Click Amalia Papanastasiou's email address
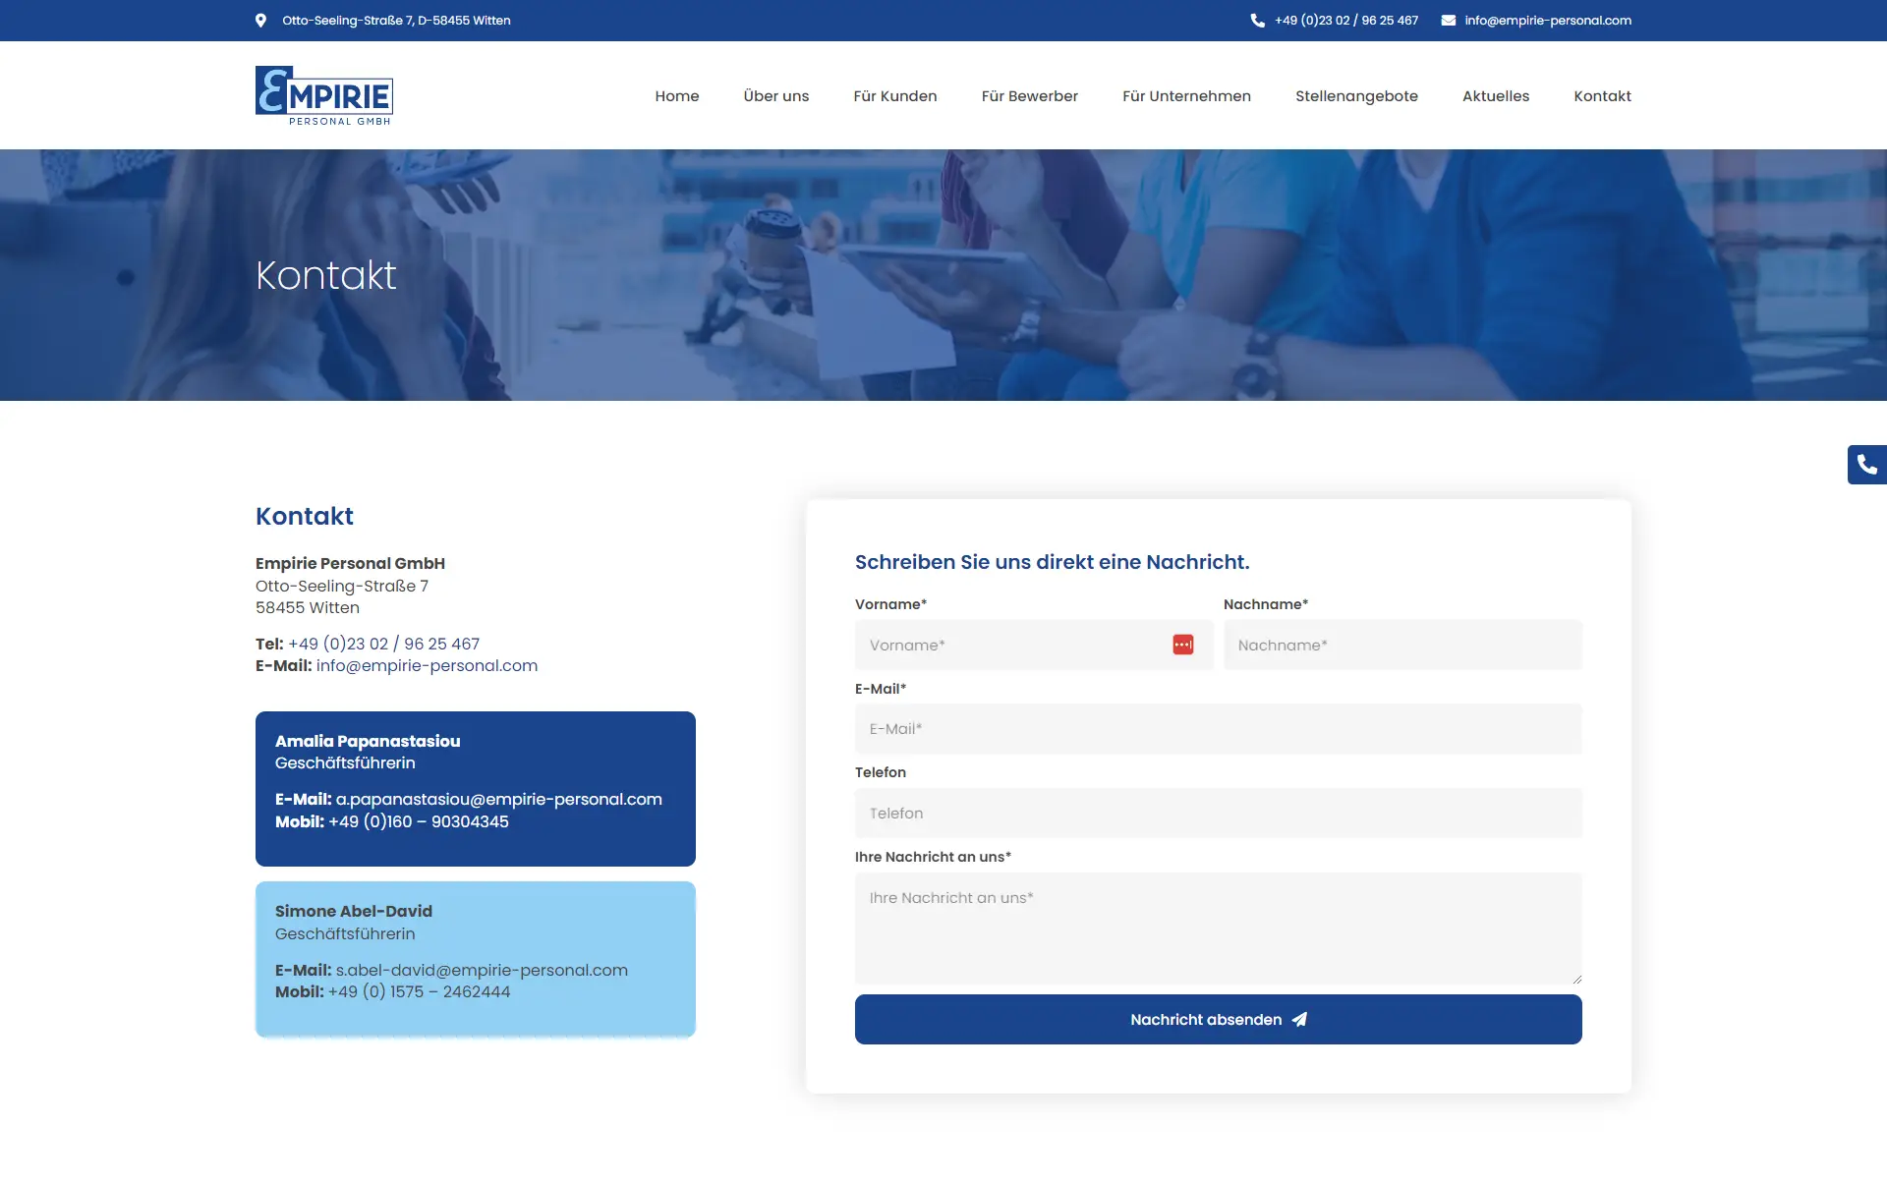The height and width of the screenshot is (1182, 1887). click(x=498, y=800)
